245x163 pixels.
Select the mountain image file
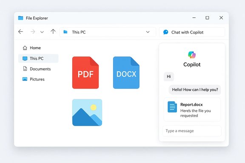(87, 112)
